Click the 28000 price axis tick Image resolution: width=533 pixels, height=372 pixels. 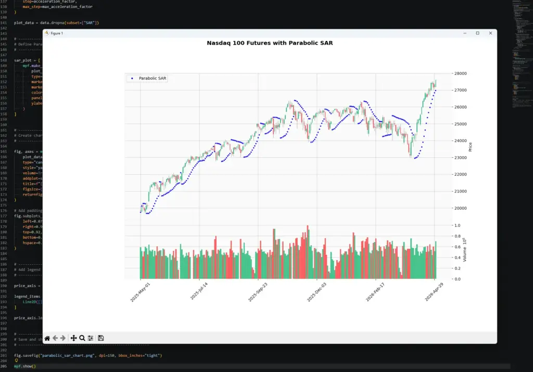(460, 73)
